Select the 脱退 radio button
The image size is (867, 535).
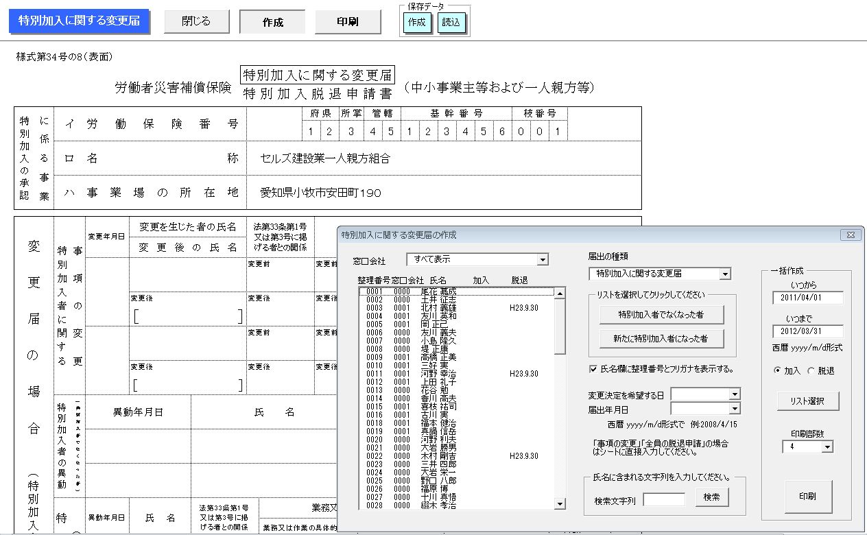pyautogui.click(x=811, y=370)
